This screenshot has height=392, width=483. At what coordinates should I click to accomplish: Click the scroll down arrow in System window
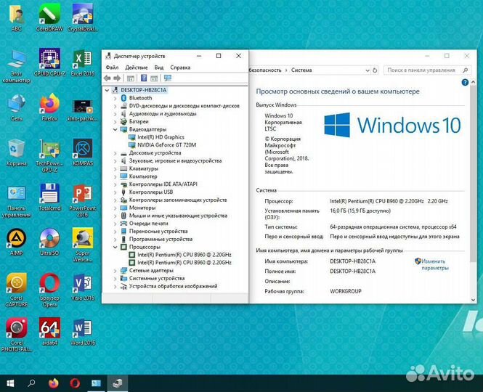coord(473,300)
